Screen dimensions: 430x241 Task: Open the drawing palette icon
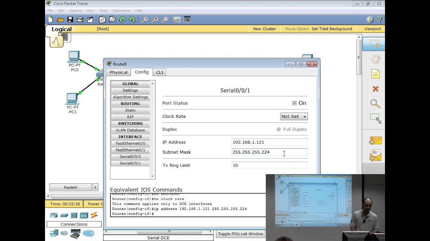pos(177,20)
